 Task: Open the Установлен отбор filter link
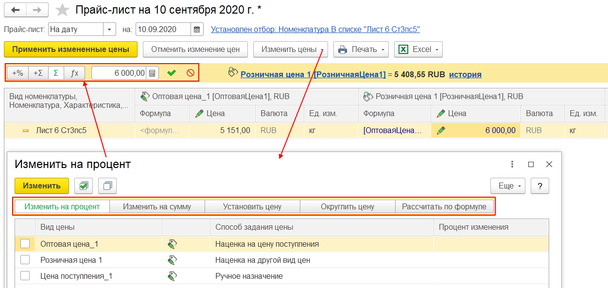[x=315, y=29]
